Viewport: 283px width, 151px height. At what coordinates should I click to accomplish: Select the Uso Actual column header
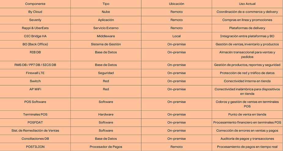[247, 4]
